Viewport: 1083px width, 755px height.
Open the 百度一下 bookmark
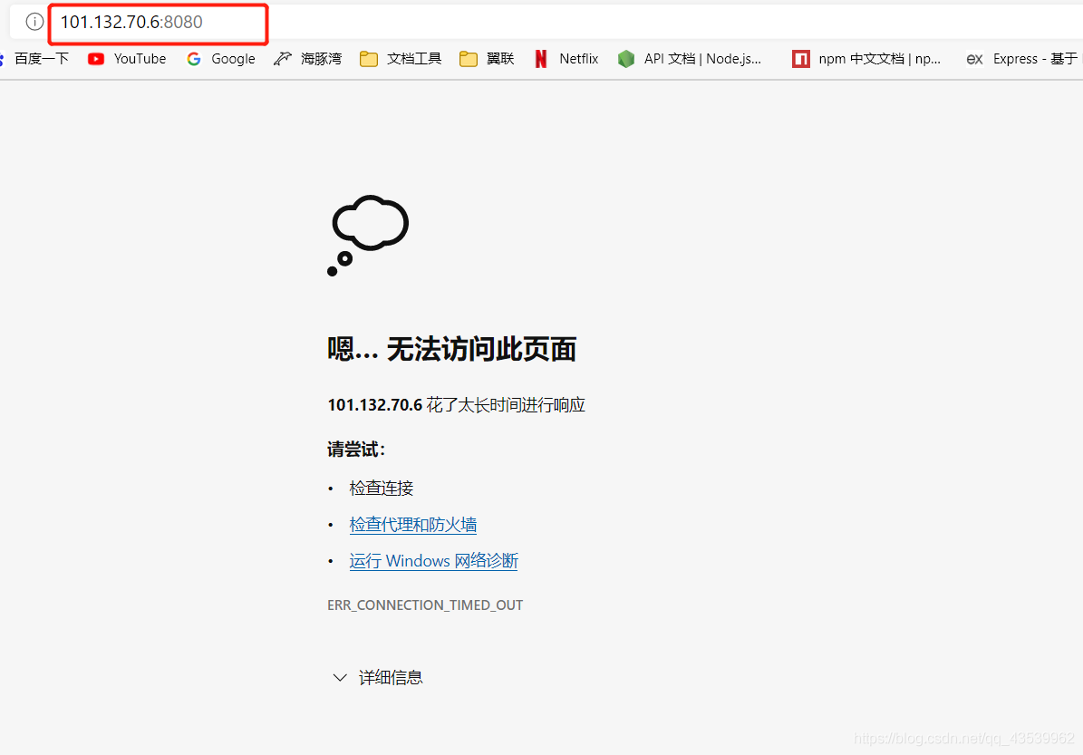point(34,59)
